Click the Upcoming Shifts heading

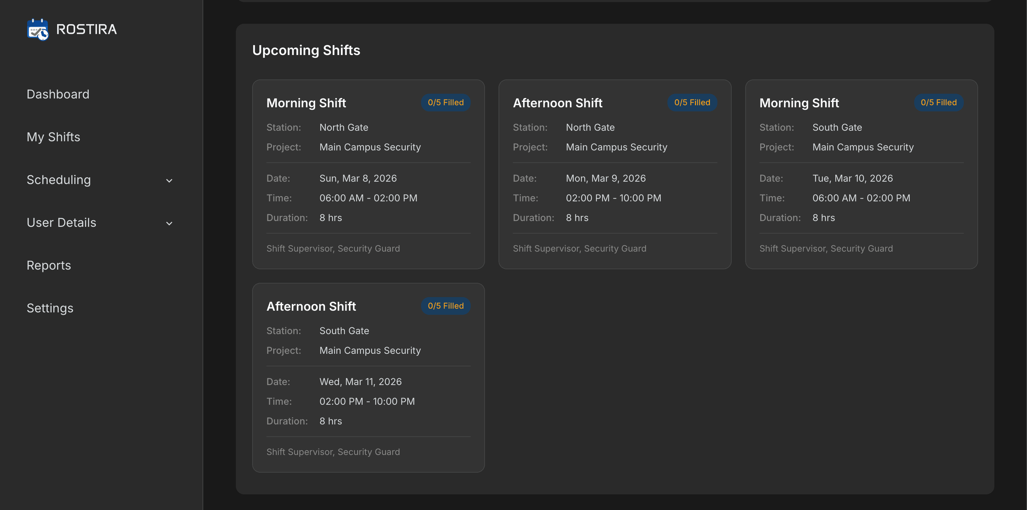(x=306, y=50)
